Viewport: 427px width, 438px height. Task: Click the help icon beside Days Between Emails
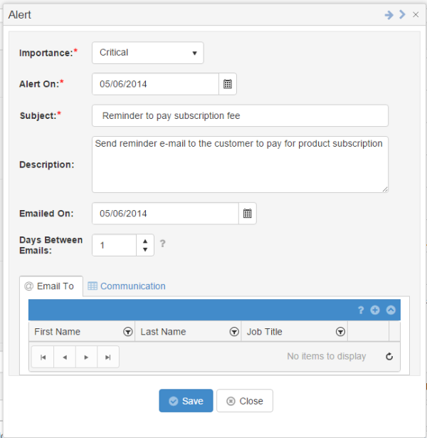click(x=163, y=244)
